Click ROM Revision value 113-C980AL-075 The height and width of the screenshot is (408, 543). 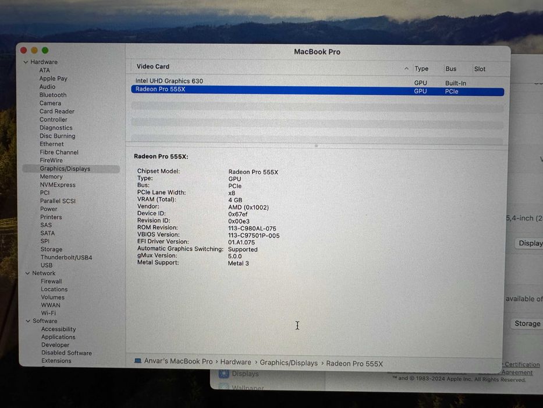252,228
